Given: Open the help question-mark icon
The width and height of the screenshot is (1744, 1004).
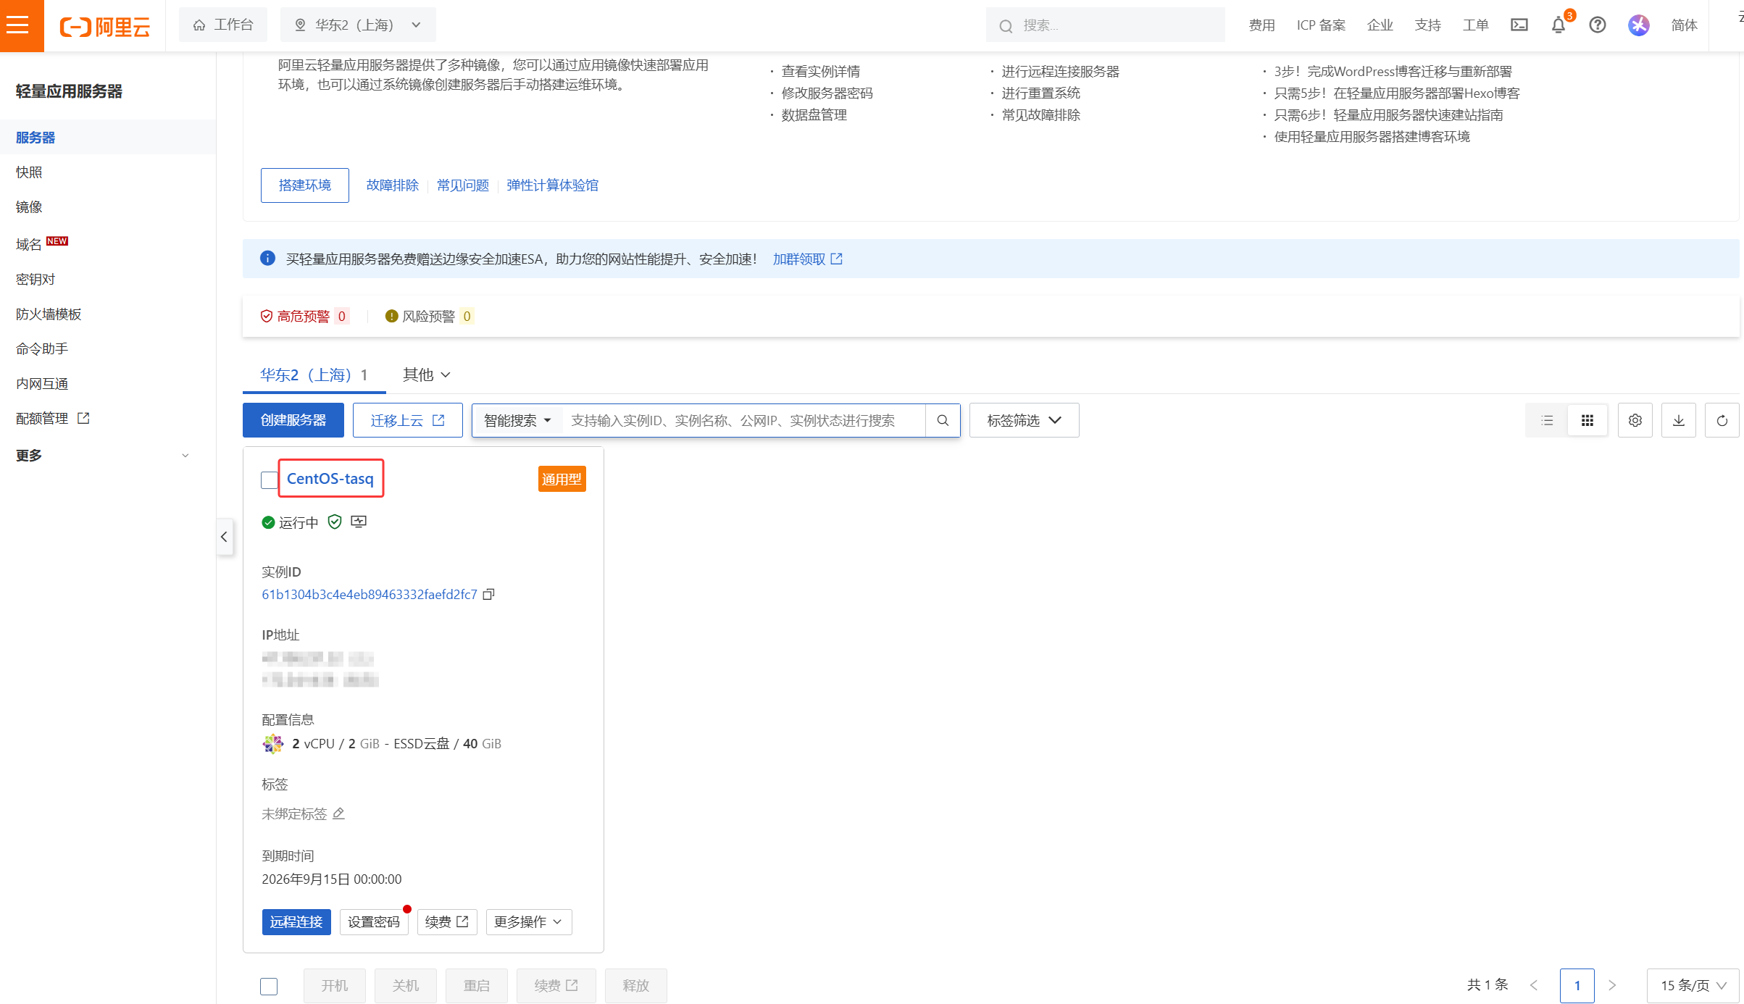Looking at the screenshot, I should coord(1597,25).
